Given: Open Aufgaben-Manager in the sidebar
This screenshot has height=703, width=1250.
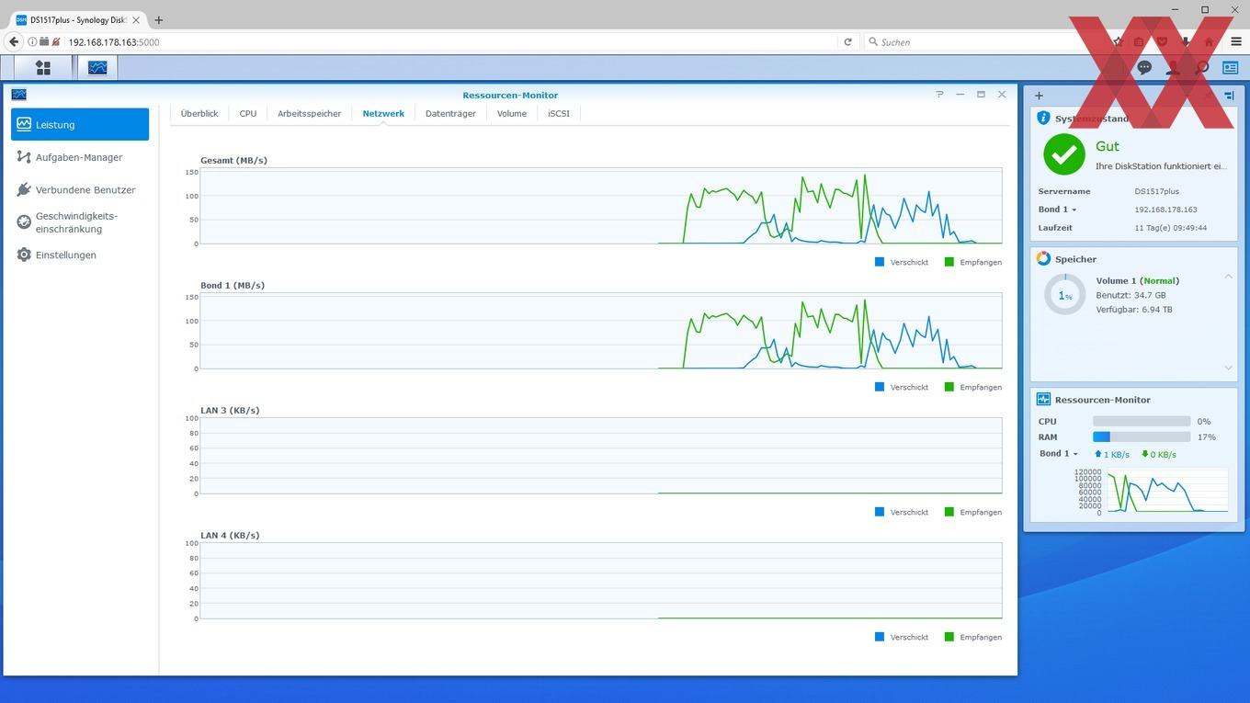Looking at the screenshot, I should (80, 157).
